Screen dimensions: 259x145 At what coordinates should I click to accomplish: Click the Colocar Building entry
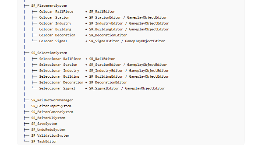(x=55, y=29)
